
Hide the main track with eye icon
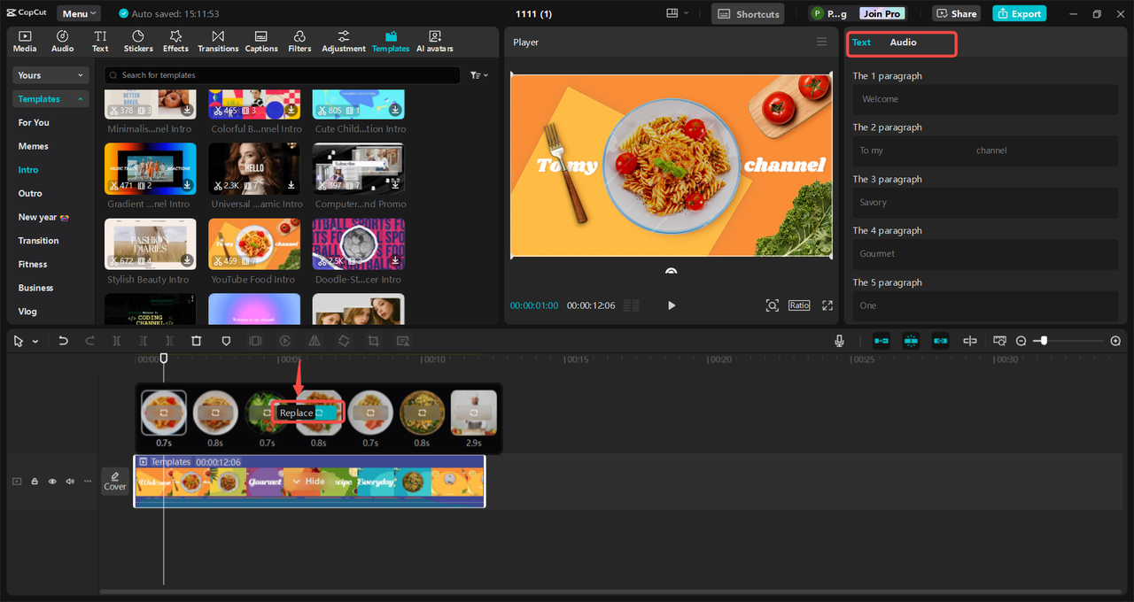coord(52,482)
